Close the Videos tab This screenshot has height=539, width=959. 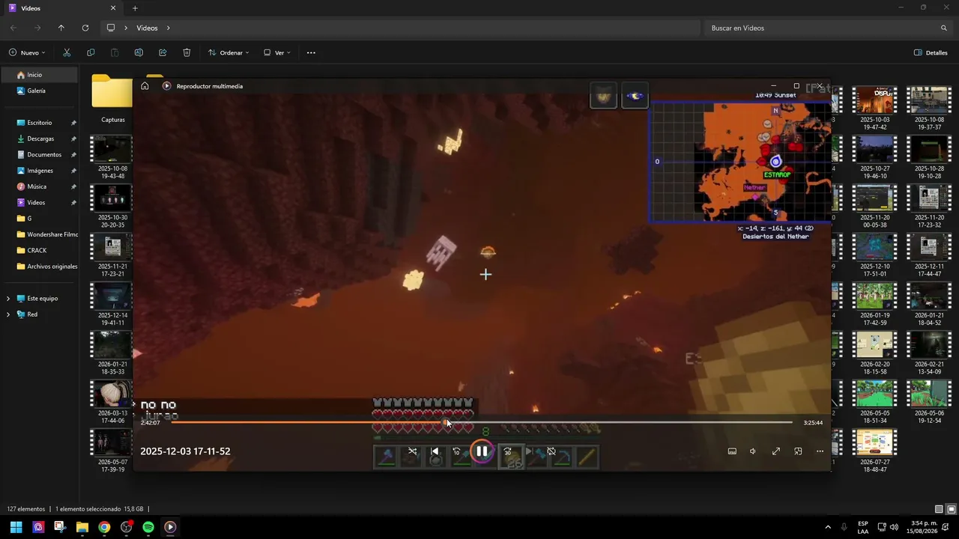[x=113, y=8]
